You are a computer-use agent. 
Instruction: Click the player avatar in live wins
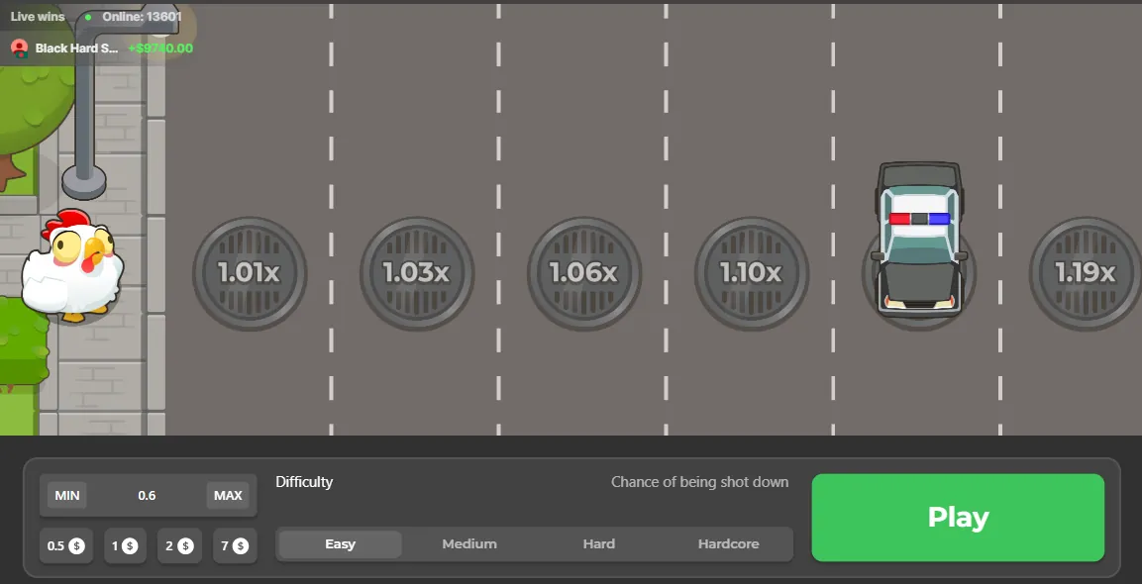click(x=19, y=48)
